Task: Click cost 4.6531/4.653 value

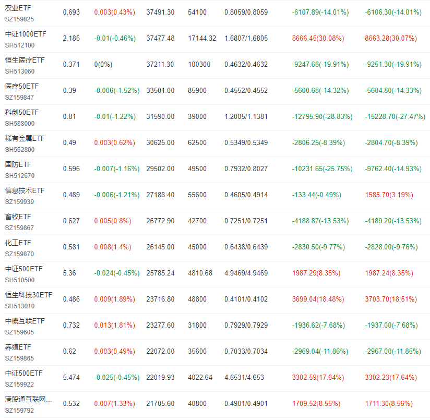Action: tap(244, 378)
